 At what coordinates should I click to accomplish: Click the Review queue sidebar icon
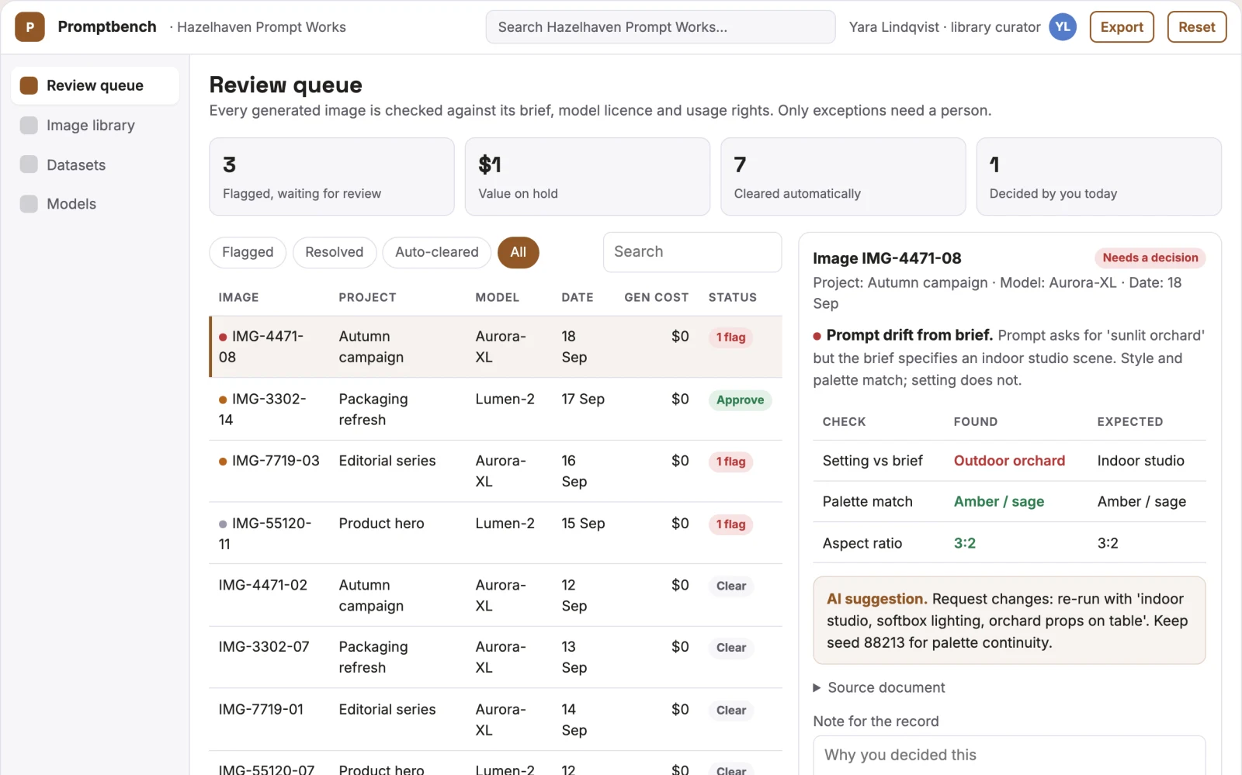pos(29,85)
